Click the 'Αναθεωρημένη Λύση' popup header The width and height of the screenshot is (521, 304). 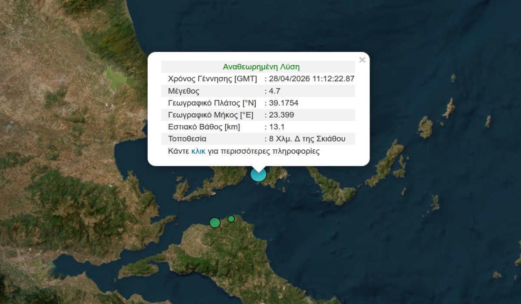261,67
